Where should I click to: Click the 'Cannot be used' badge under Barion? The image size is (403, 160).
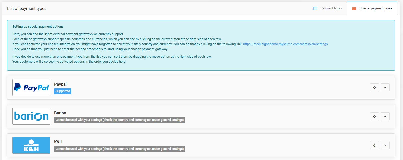pyautogui.click(x=119, y=120)
